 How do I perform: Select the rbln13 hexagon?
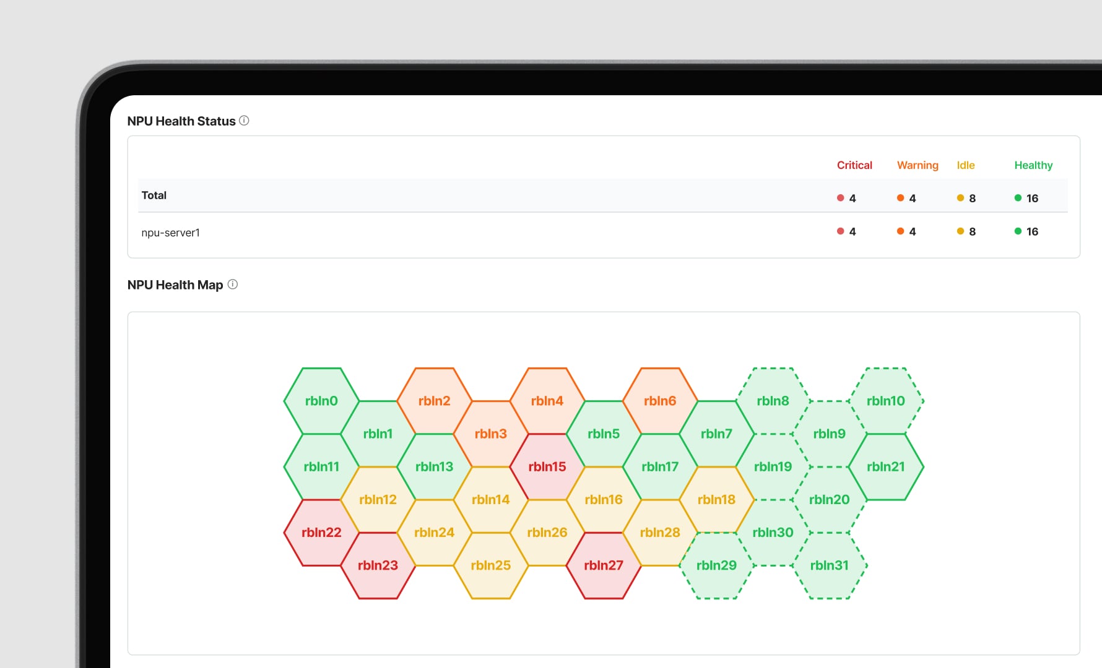tap(434, 466)
